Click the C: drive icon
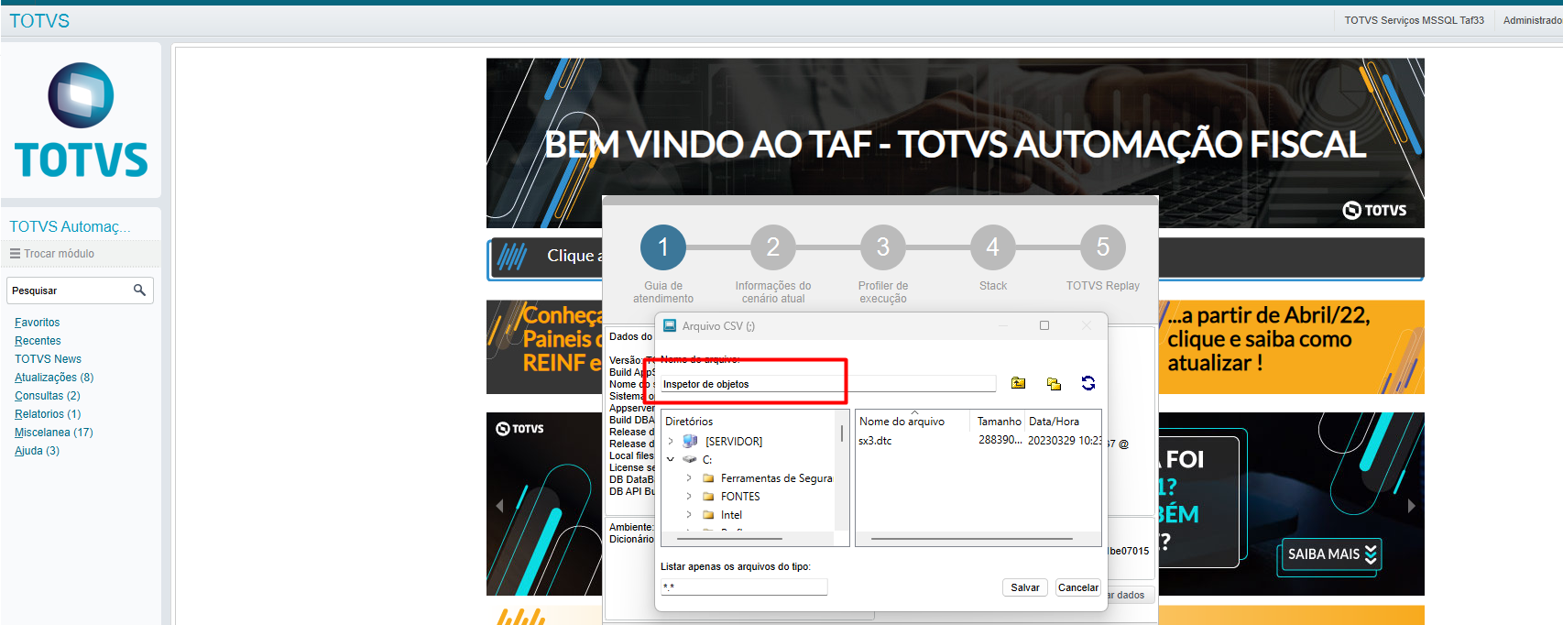The height and width of the screenshot is (625, 1563). [690, 459]
